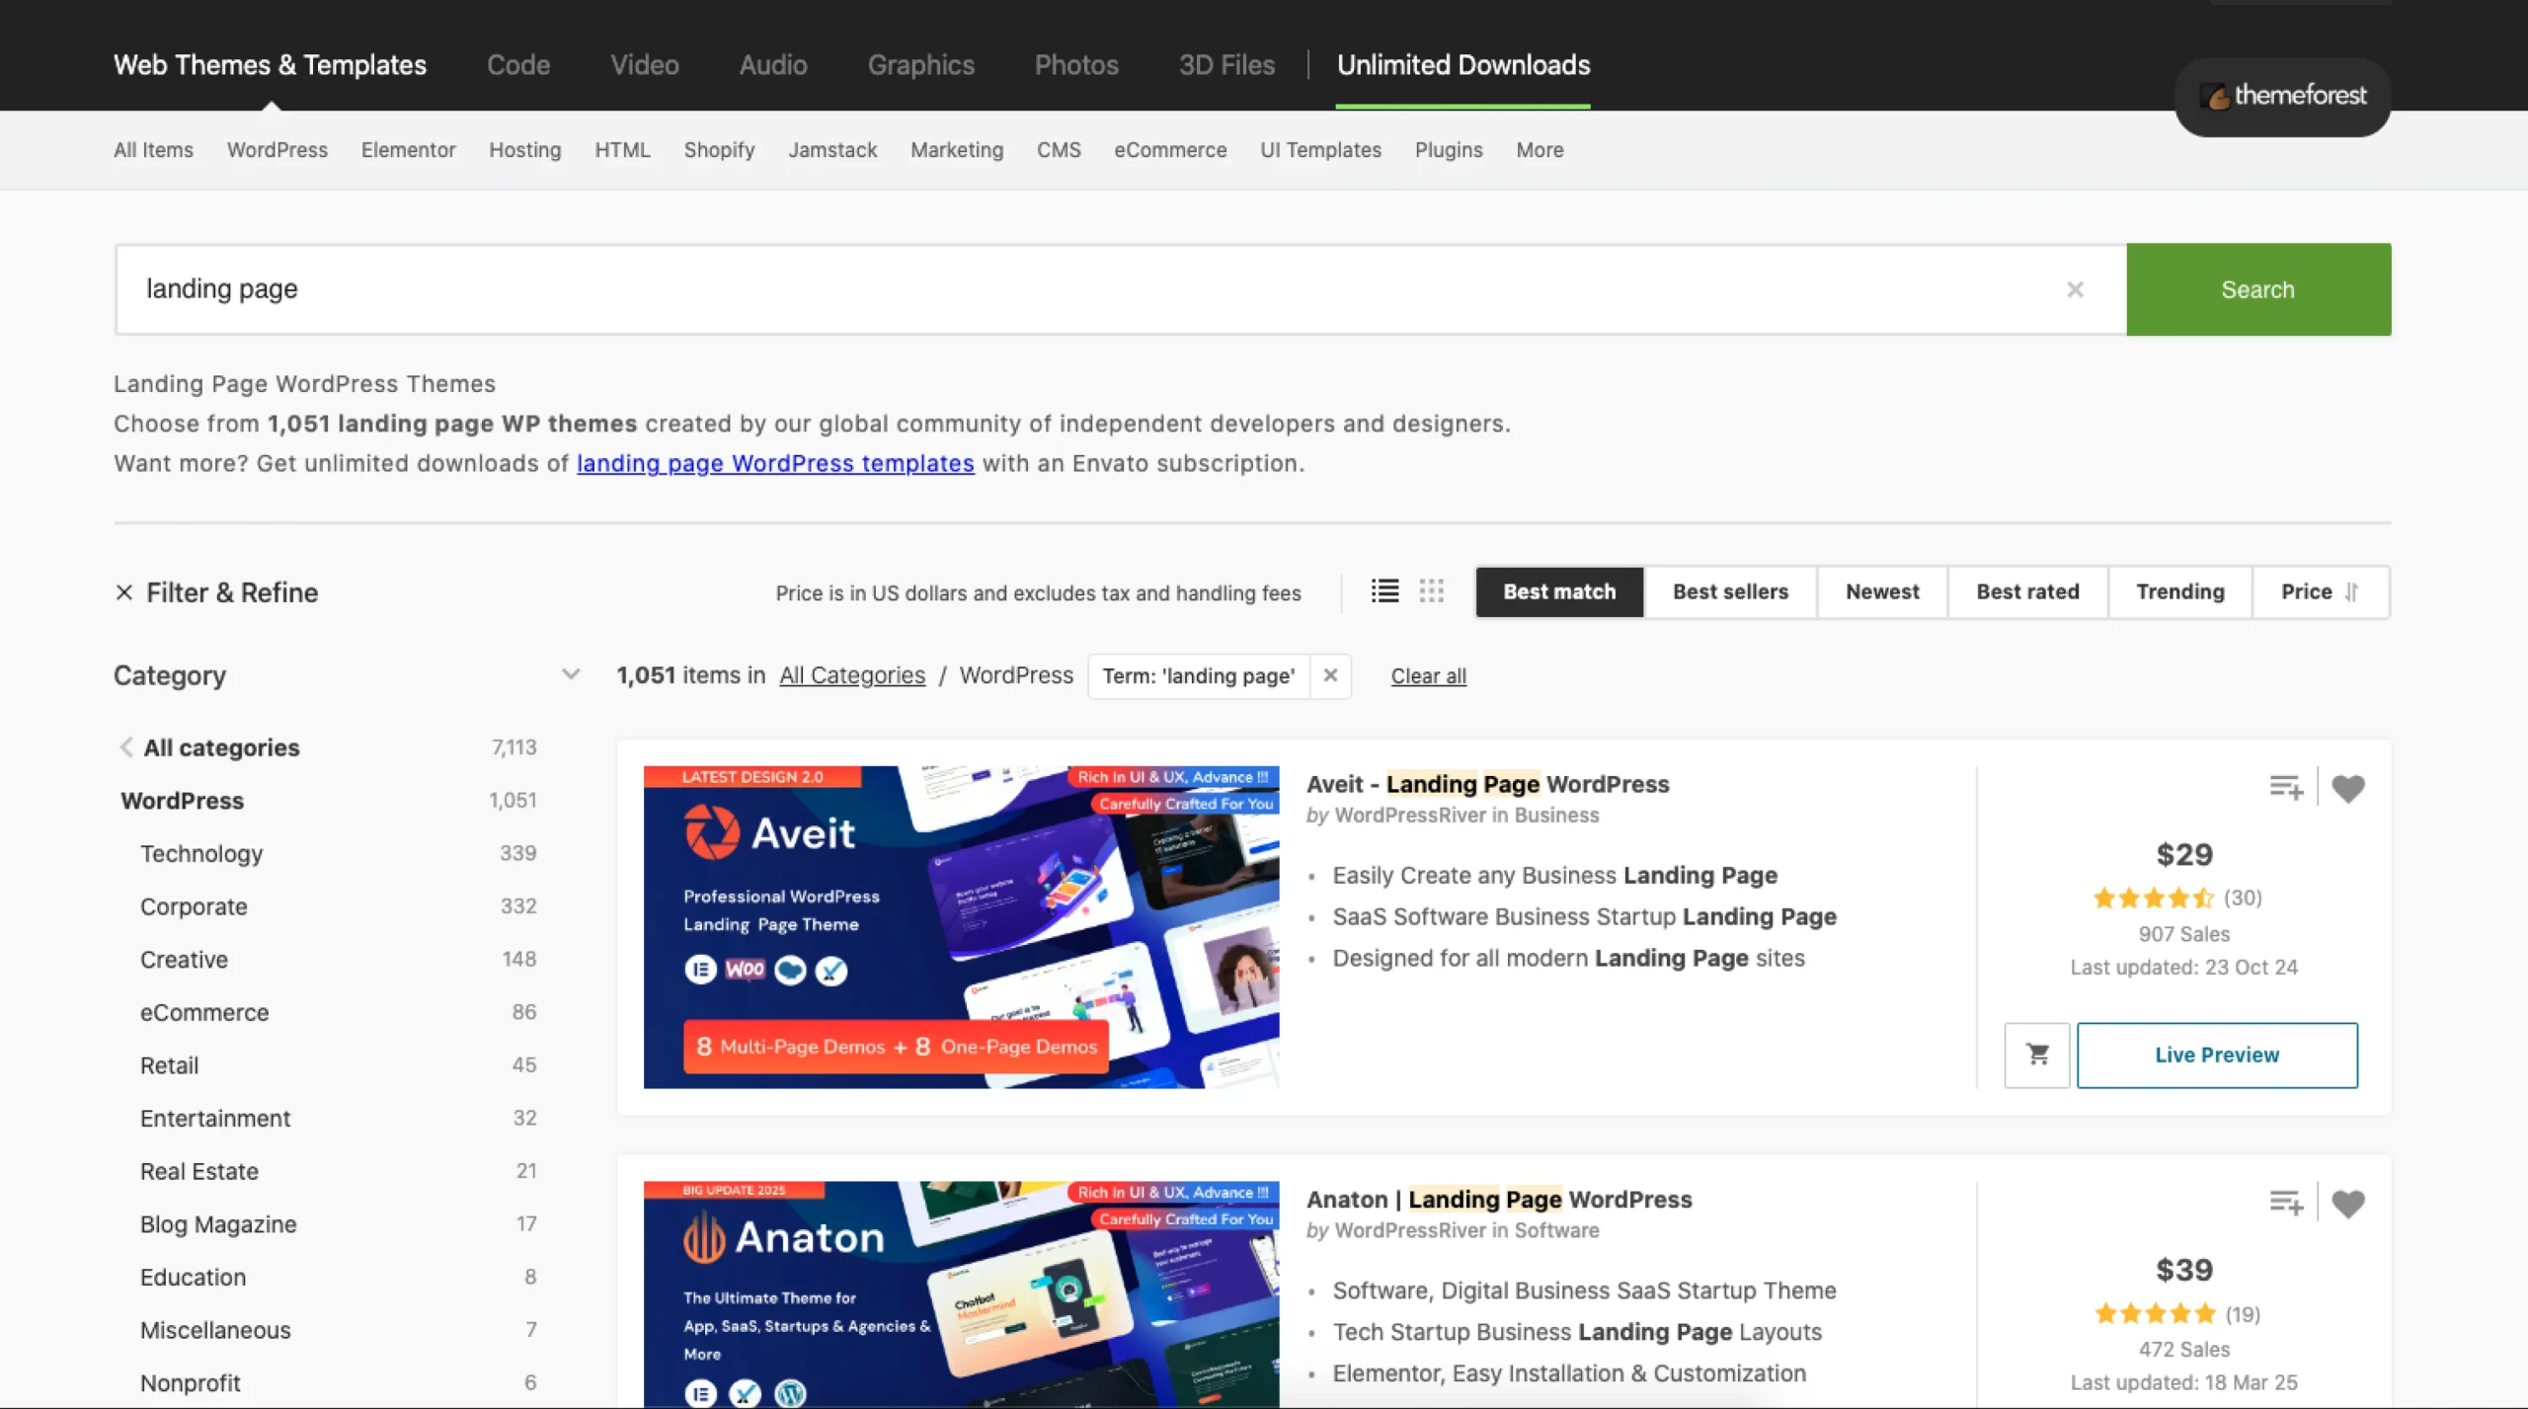Select All Items in sub navigation

point(153,150)
